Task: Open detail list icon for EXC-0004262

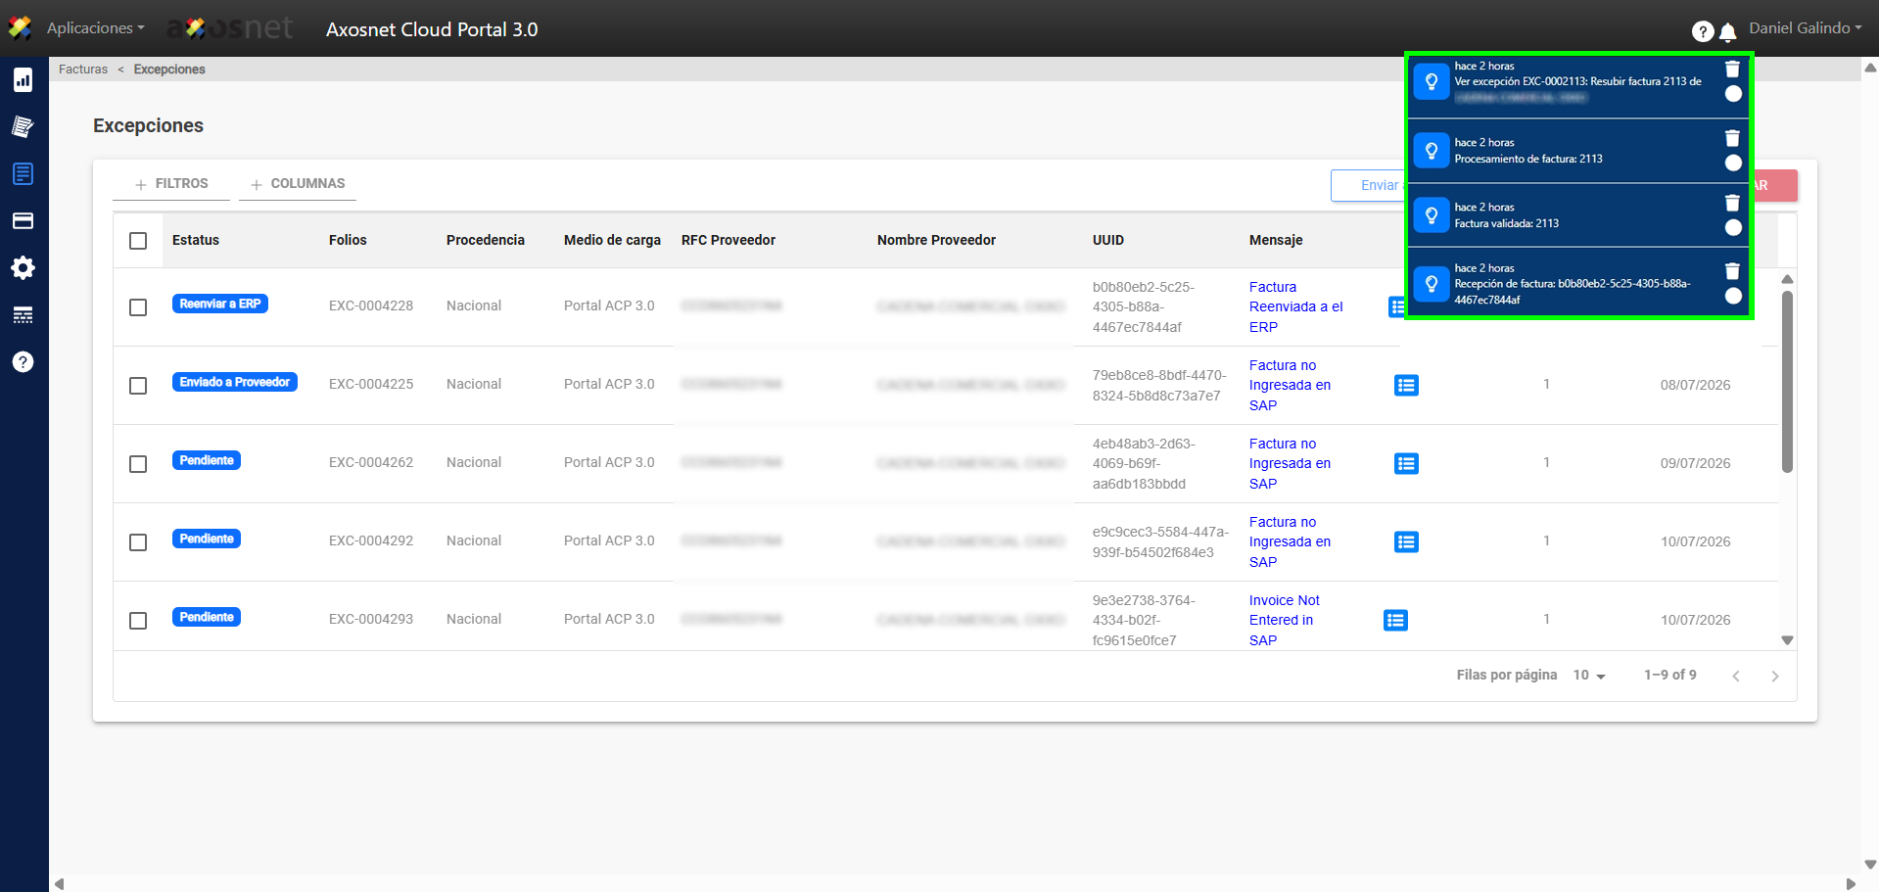Action: click(1406, 463)
